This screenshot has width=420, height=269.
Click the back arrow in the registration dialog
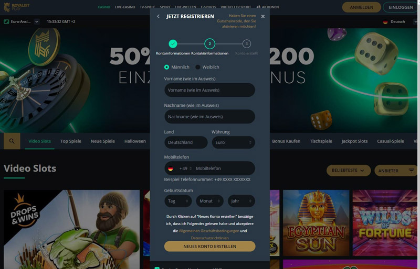[158, 16]
